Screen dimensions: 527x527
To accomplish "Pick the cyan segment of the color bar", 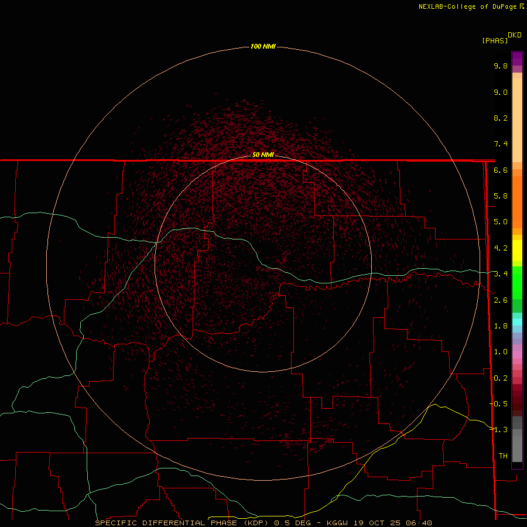I will (x=517, y=322).
